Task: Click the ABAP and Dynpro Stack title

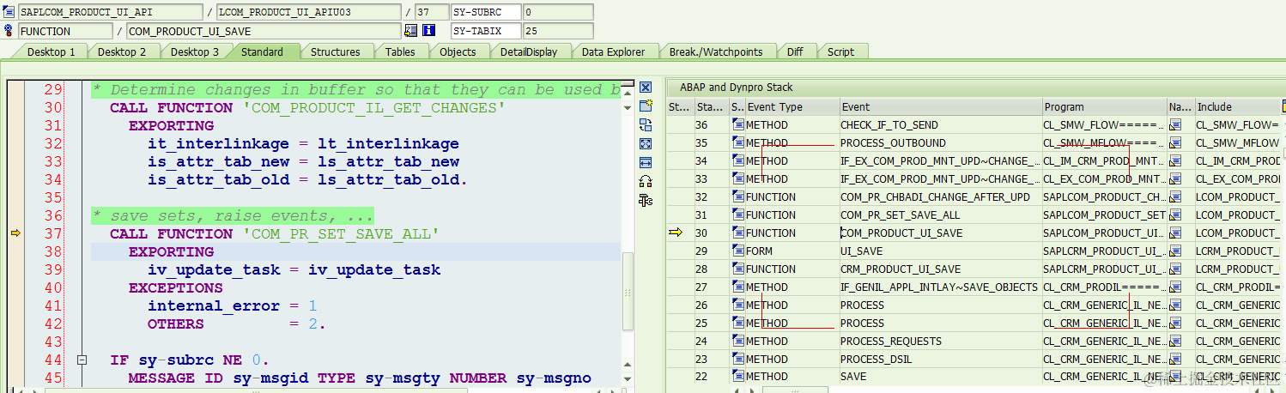Action: (x=737, y=88)
